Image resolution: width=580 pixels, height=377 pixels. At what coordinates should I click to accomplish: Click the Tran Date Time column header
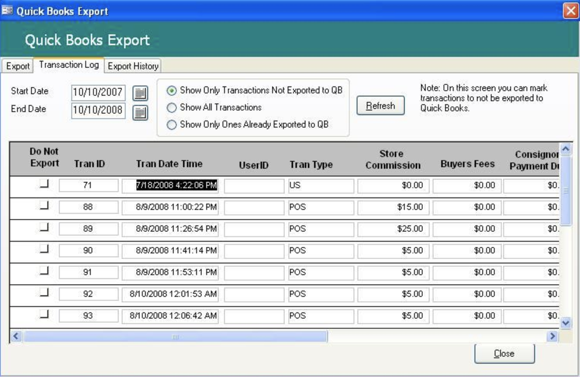click(x=169, y=164)
